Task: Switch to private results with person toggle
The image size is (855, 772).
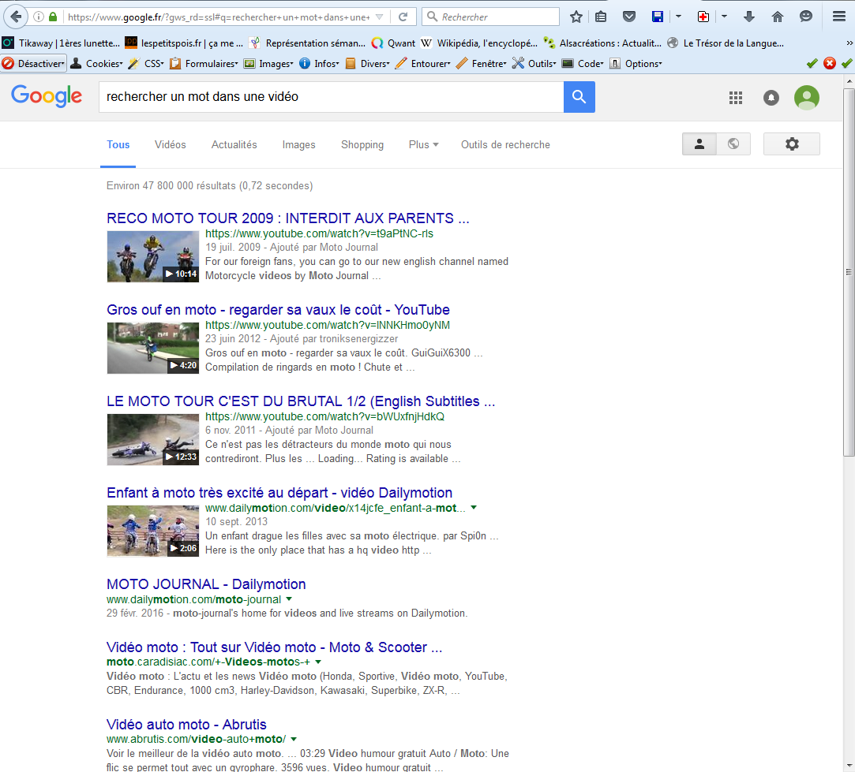Action: pos(699,144)
